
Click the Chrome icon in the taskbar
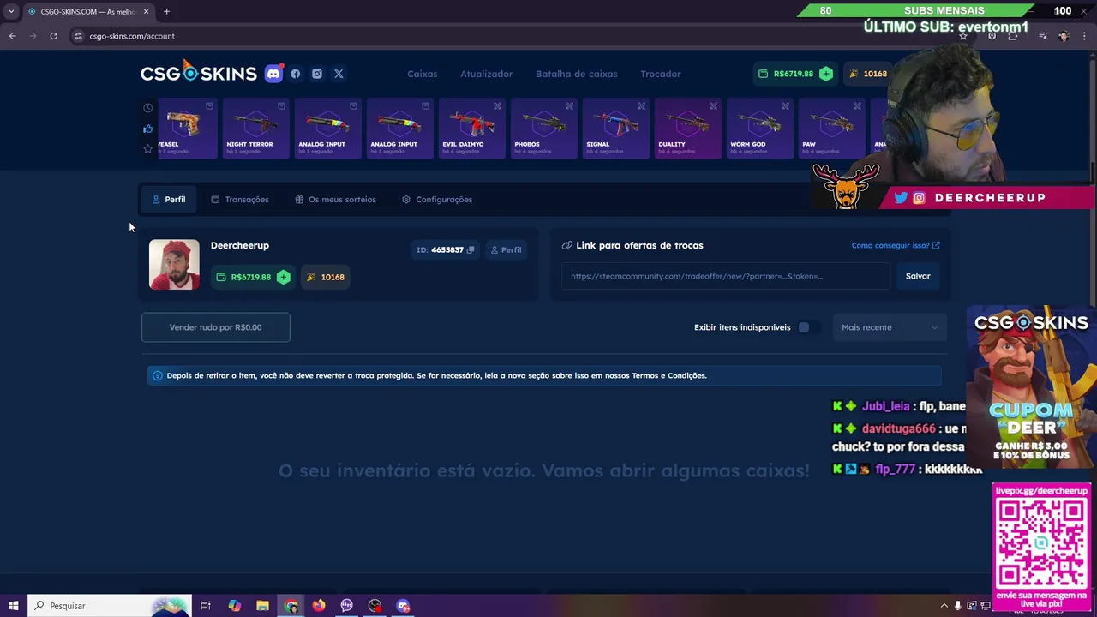tap(291, 606)
